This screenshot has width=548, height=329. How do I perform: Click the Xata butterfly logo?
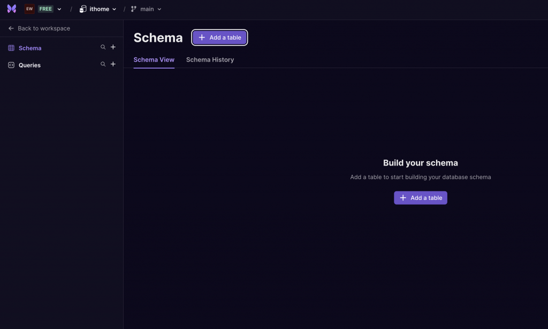[x=11, y=9]
